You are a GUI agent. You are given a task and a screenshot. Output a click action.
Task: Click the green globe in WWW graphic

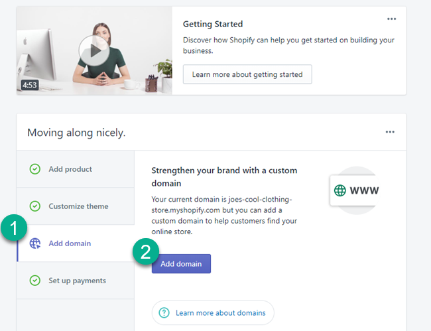(340, 190)
